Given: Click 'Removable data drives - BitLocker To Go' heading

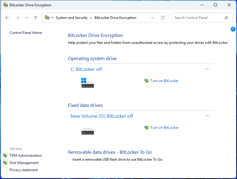Looking at the screenshot, I should pos(110,152).
